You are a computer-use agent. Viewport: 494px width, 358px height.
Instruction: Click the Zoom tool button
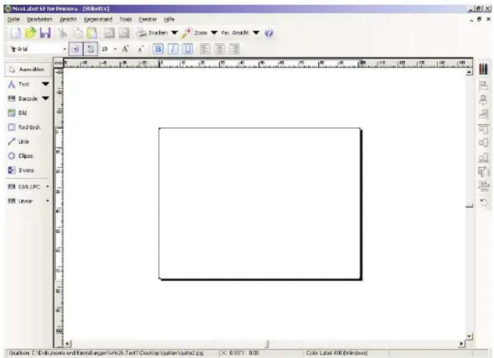[x=195, y=33]
